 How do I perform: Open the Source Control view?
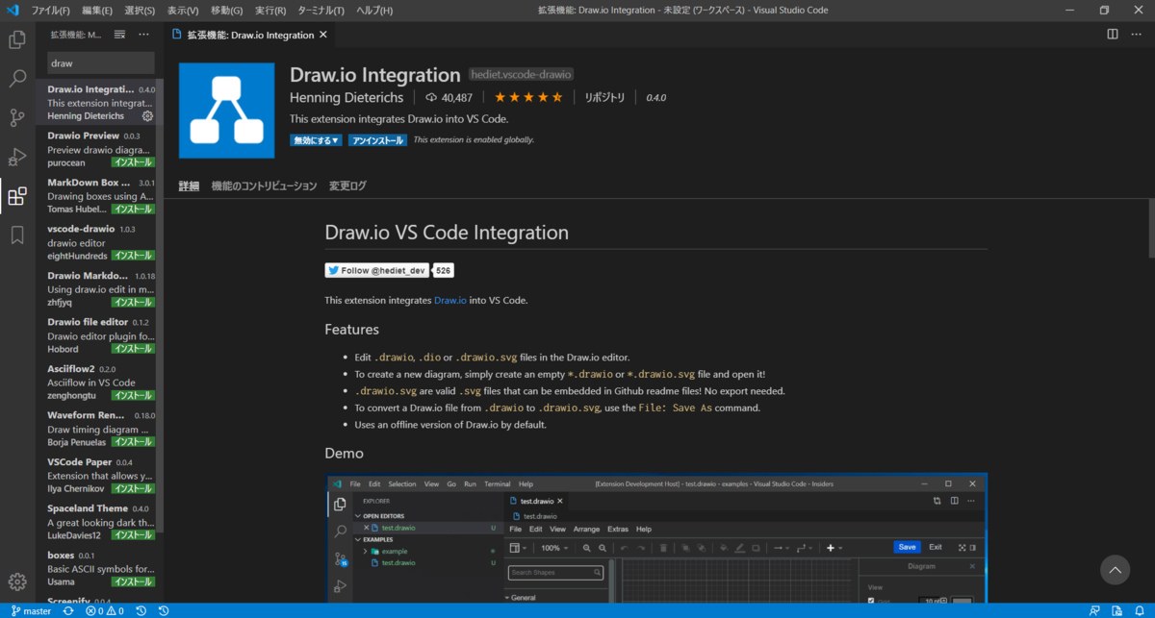16,117
